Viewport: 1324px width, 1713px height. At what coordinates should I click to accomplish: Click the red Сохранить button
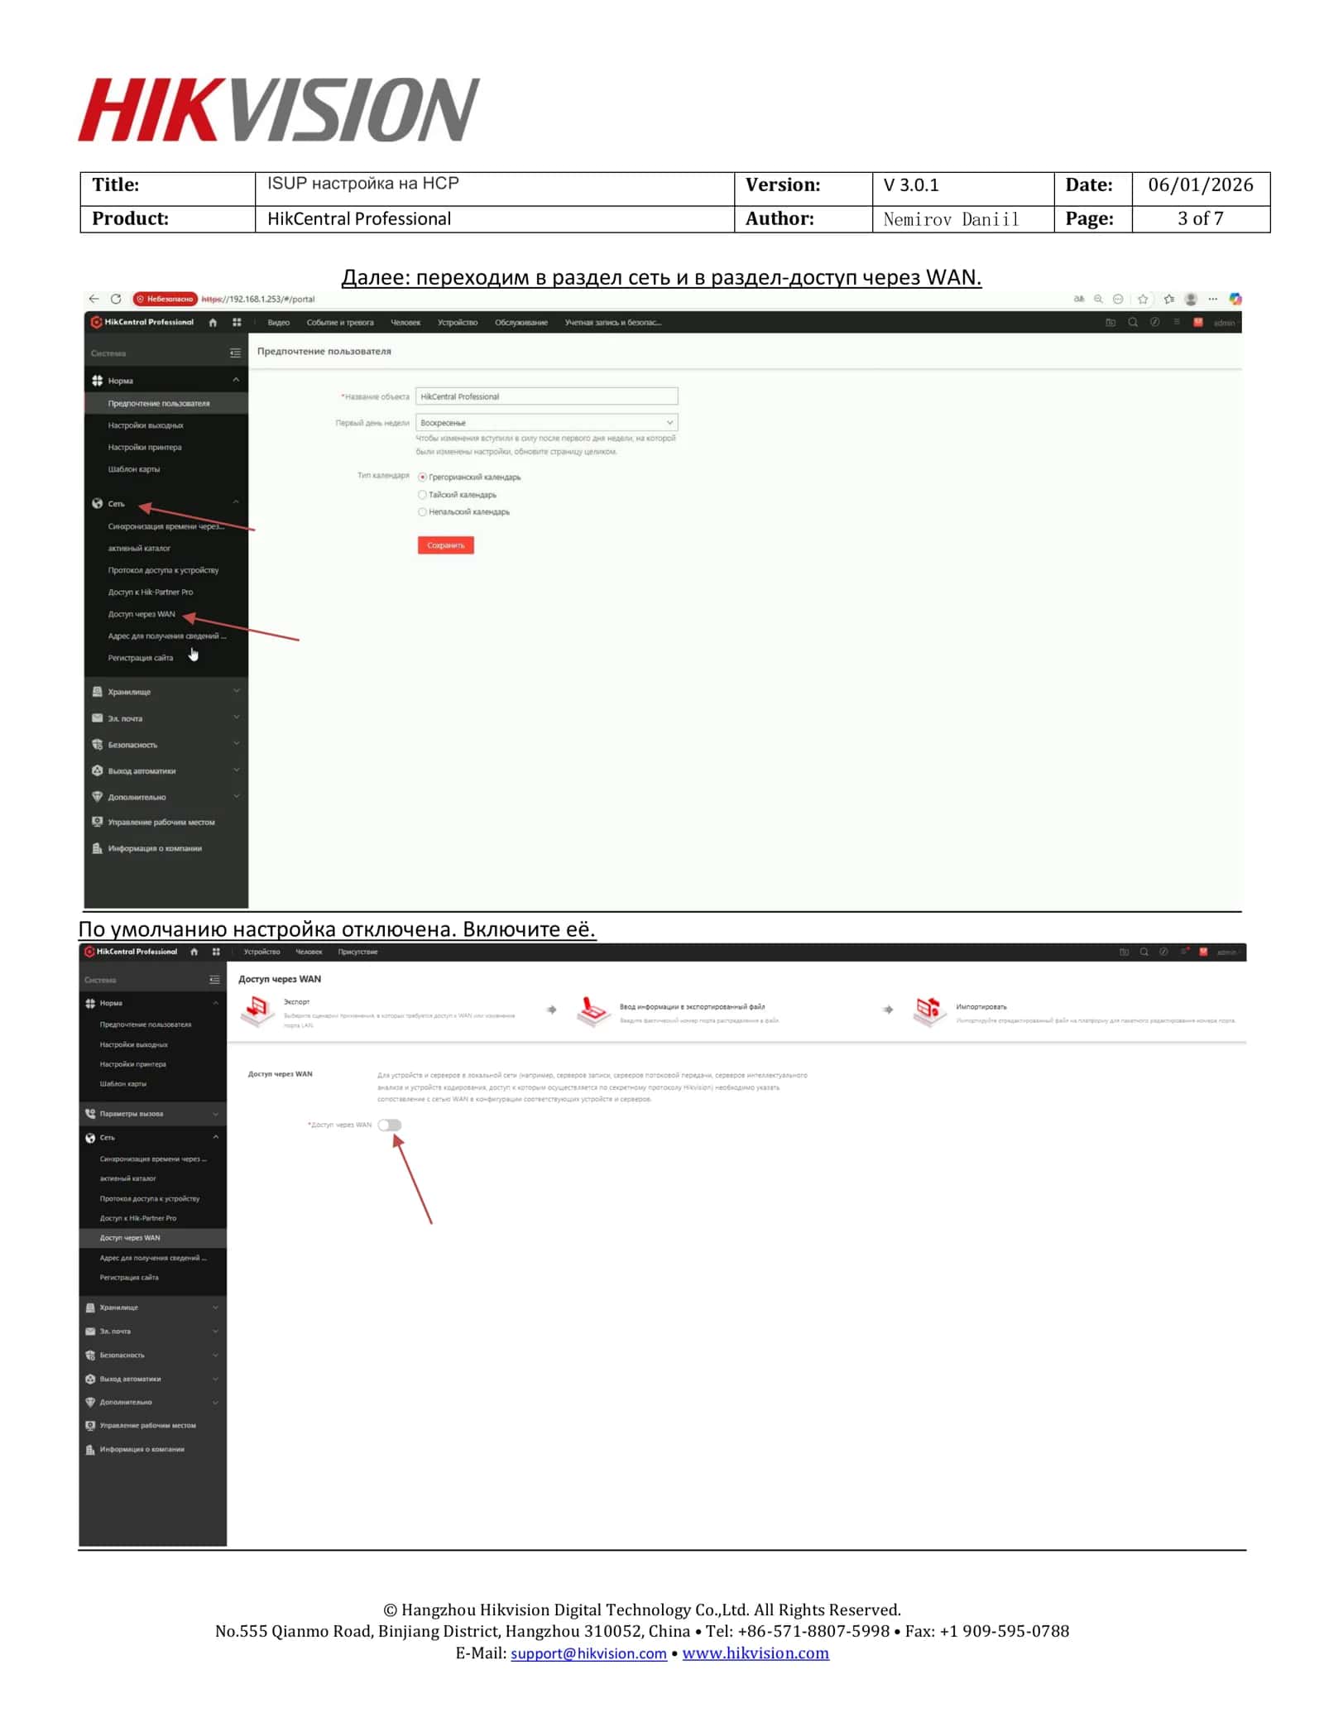446,545
